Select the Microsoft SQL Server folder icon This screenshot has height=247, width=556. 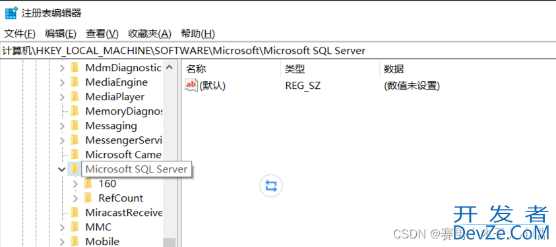75,169
